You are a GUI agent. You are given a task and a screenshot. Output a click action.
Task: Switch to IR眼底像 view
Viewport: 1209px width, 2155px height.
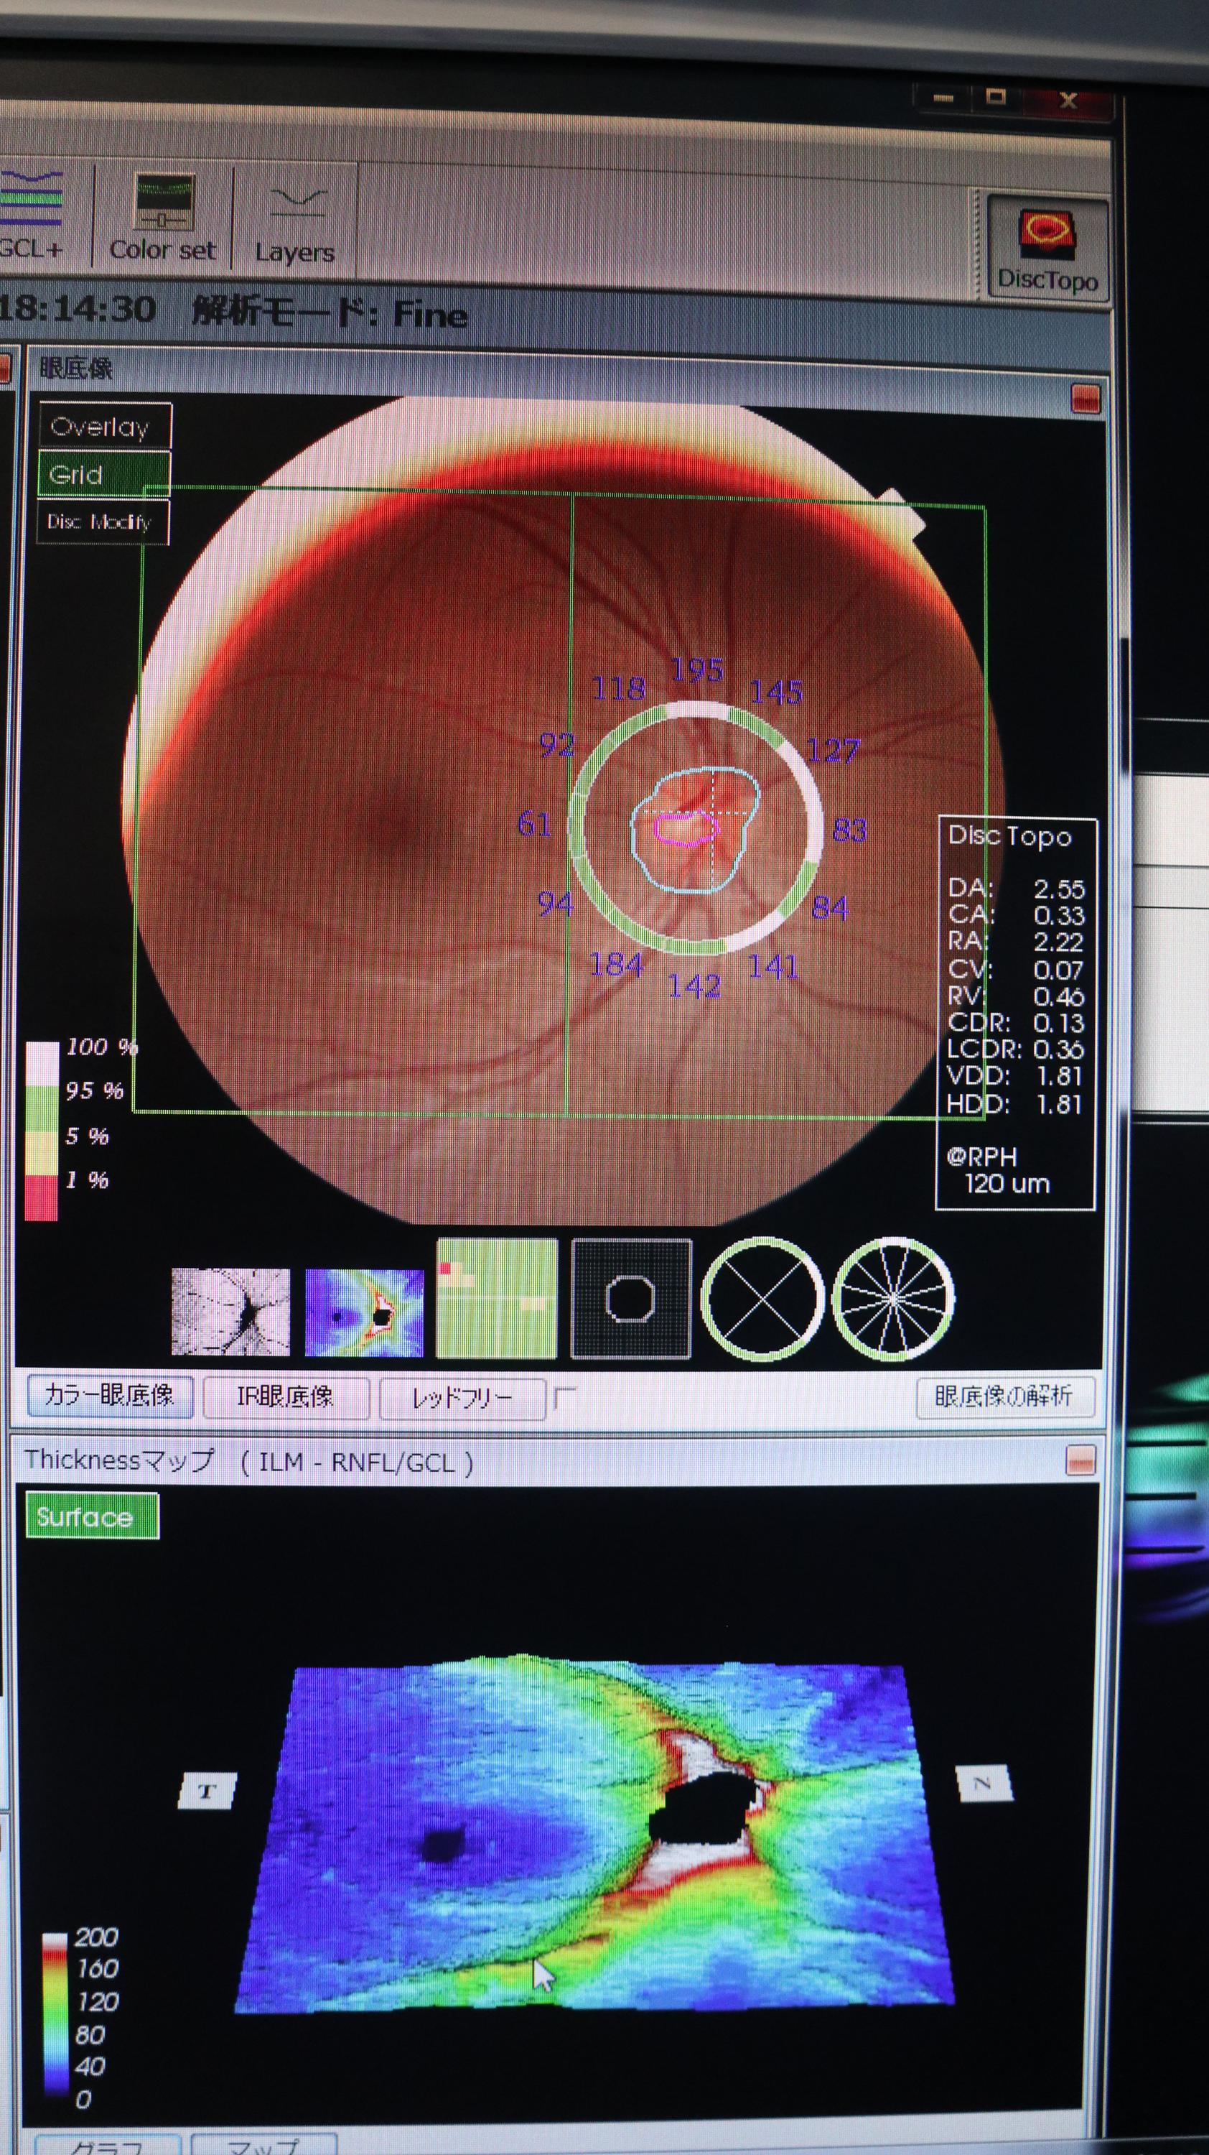click(x=286, y=1396)
